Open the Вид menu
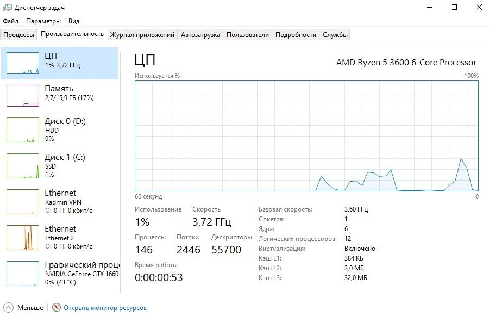Image resolution: width=489 pixels, height=316 pixels. 74,21
